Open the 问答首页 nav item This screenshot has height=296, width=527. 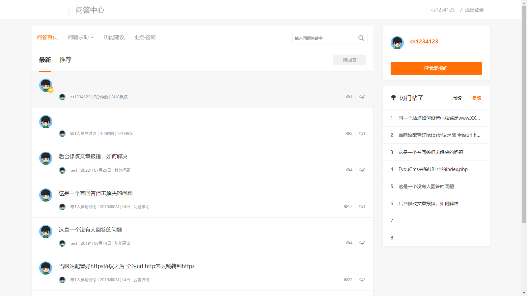tap(47, 37)
